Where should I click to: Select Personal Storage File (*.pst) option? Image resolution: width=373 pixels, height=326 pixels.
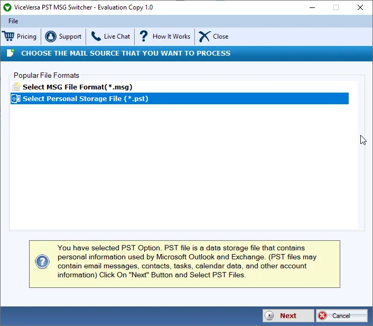pyautogui.click(x=180, y=98)
